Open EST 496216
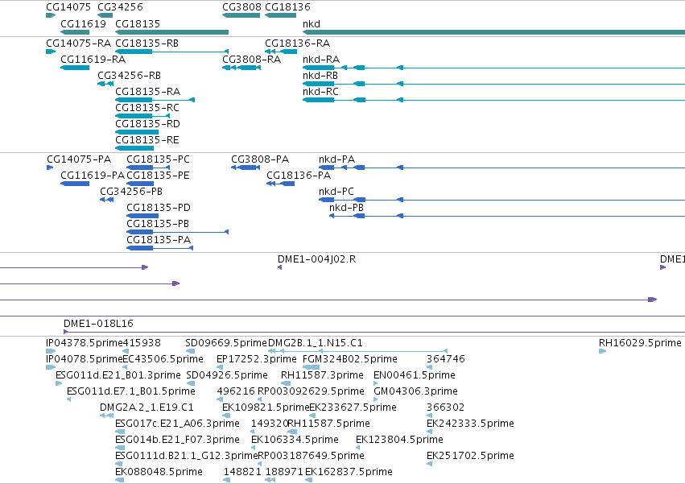685x484 pixels. 221,399
